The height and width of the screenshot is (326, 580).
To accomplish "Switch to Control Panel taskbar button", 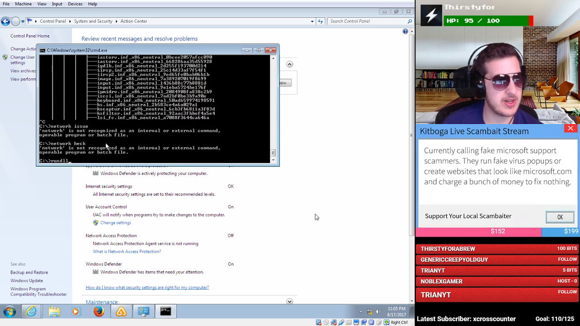I will tap(144, 312).
